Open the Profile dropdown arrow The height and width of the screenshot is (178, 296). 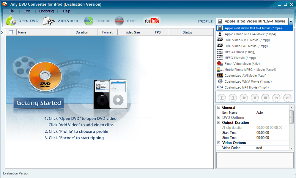click(291, 21)
